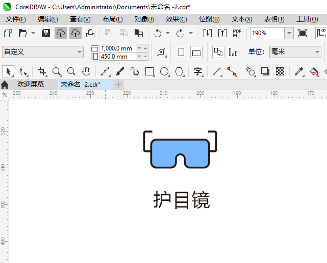This screenshot has height=263, width=327.
Task: Click the cloud upload icon
Action: point(76,33)
